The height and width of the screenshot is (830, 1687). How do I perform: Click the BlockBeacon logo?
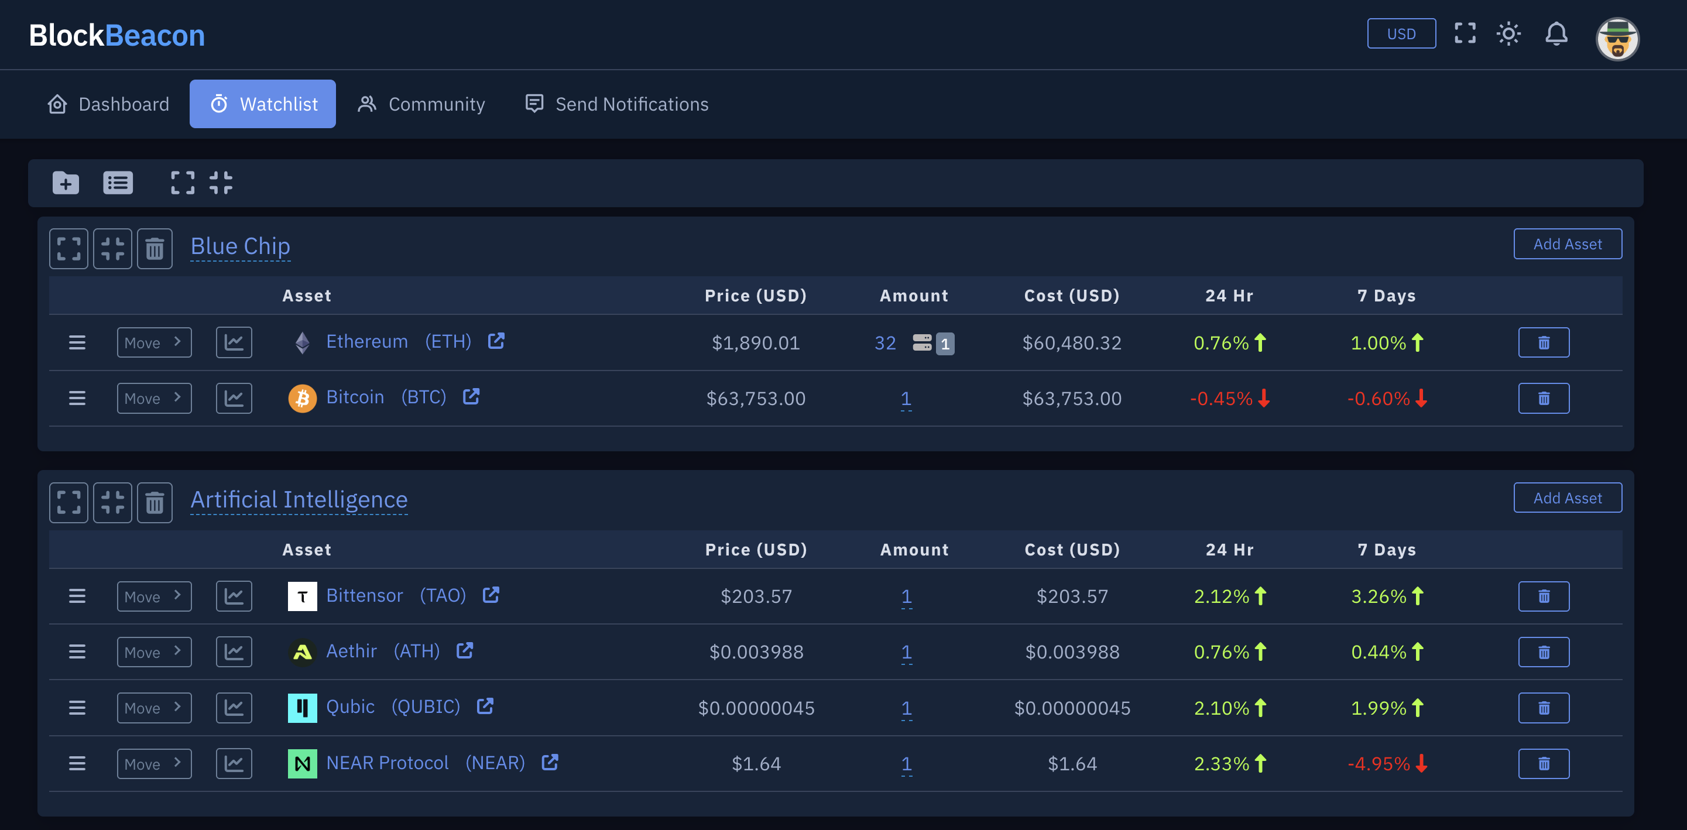(116, 35)
